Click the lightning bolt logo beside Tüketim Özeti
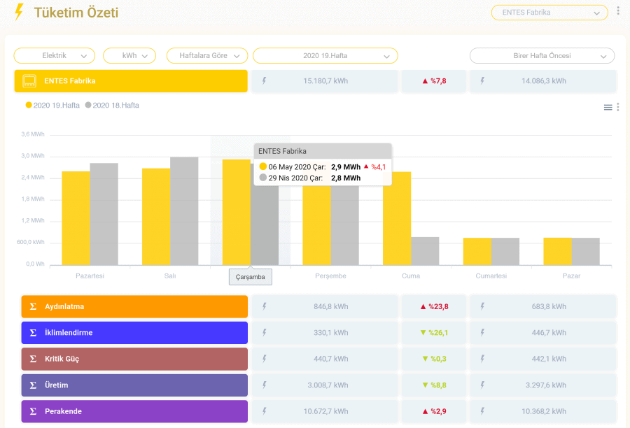Image resolution: width=630 pixels, height=428 pixels. tap(18, 12)
